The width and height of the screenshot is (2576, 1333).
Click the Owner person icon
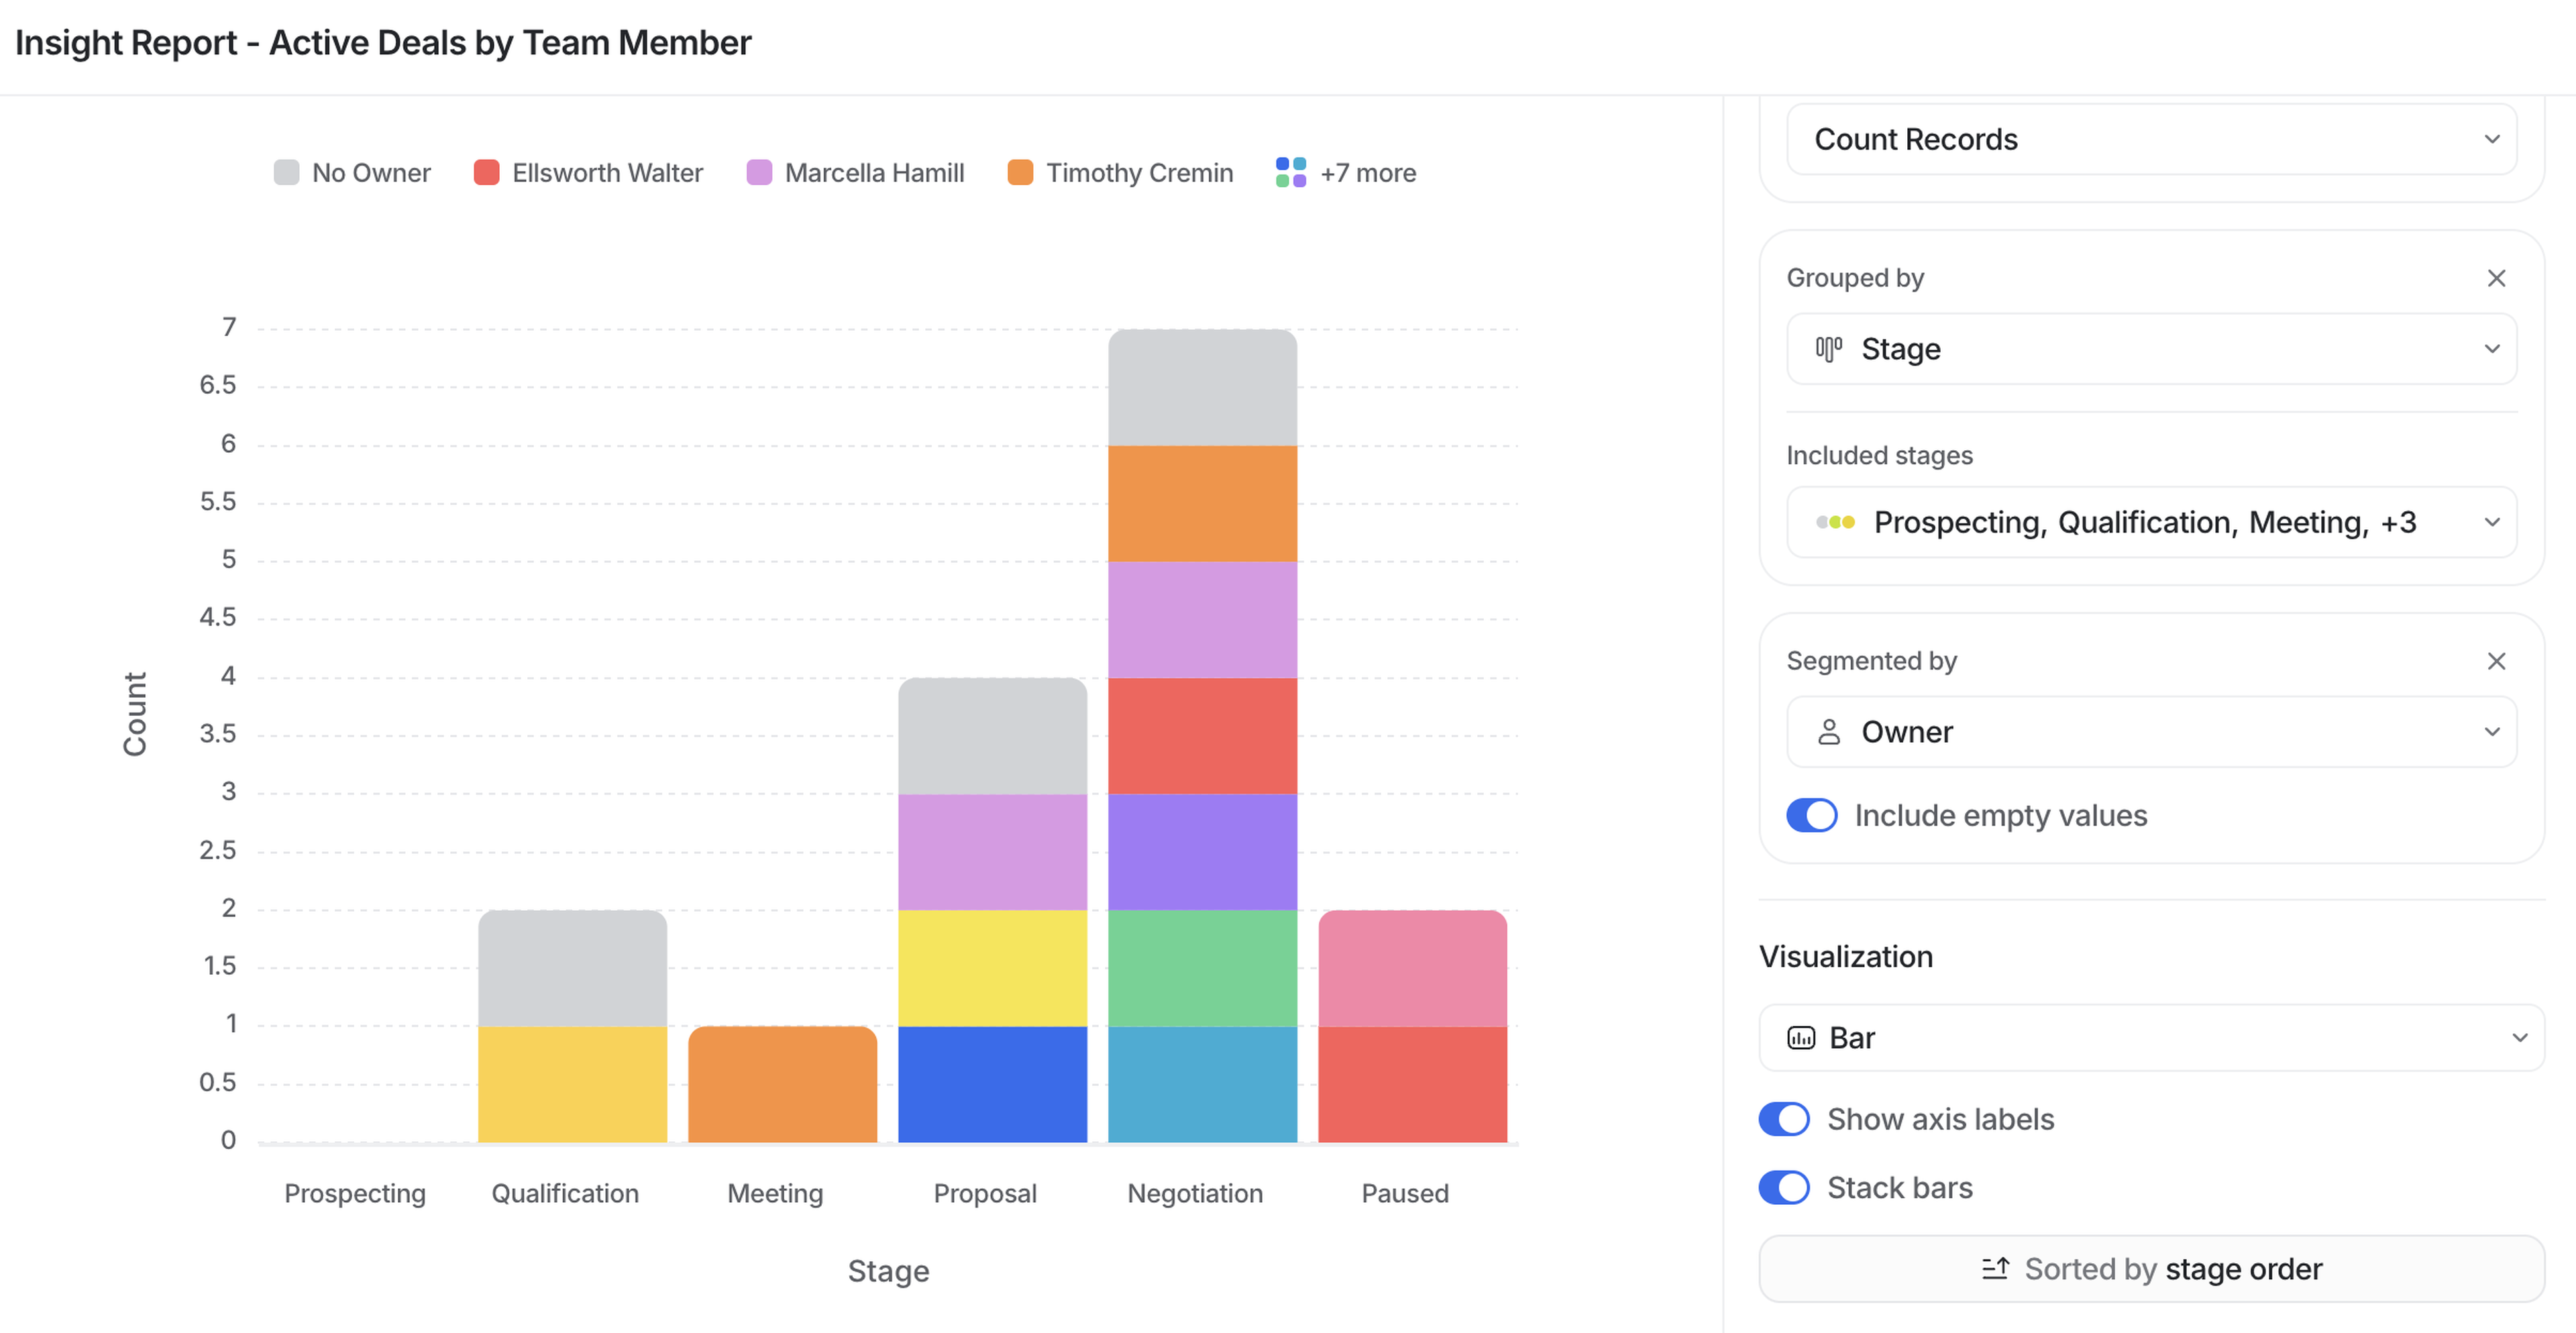[x=1828, y=732]
